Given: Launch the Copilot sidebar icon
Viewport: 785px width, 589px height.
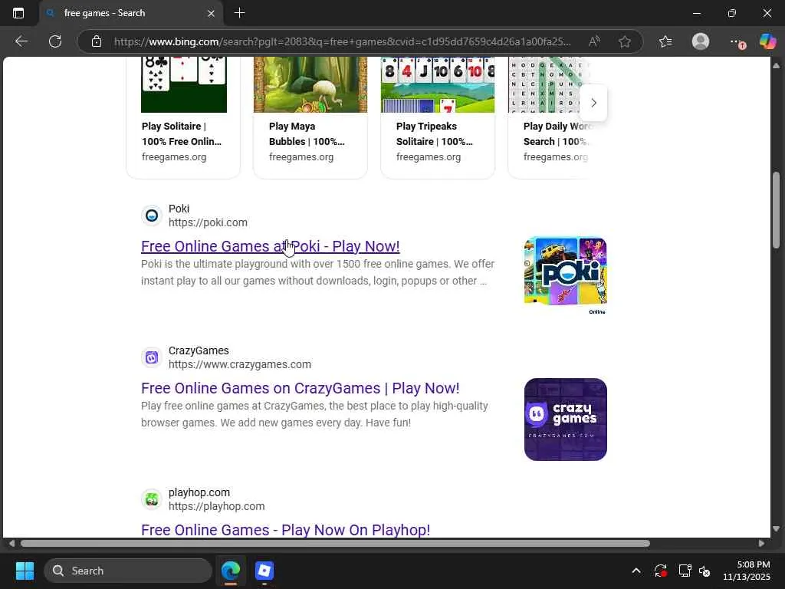Looking at the screenshot, I should (x=767, y=41).
